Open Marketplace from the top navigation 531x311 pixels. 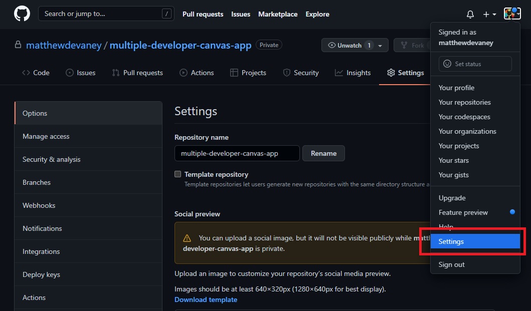(278, 14)
